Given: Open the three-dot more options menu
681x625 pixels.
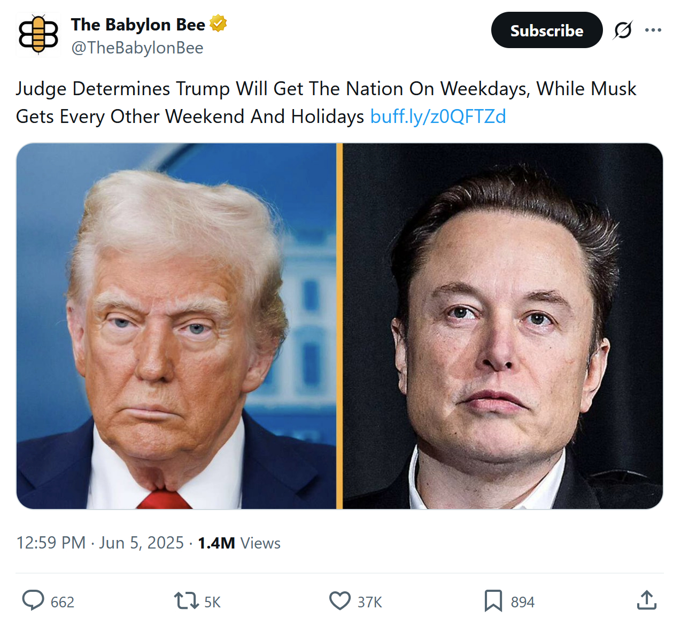Looking at the screenshot, I should [x=653, y=30].
